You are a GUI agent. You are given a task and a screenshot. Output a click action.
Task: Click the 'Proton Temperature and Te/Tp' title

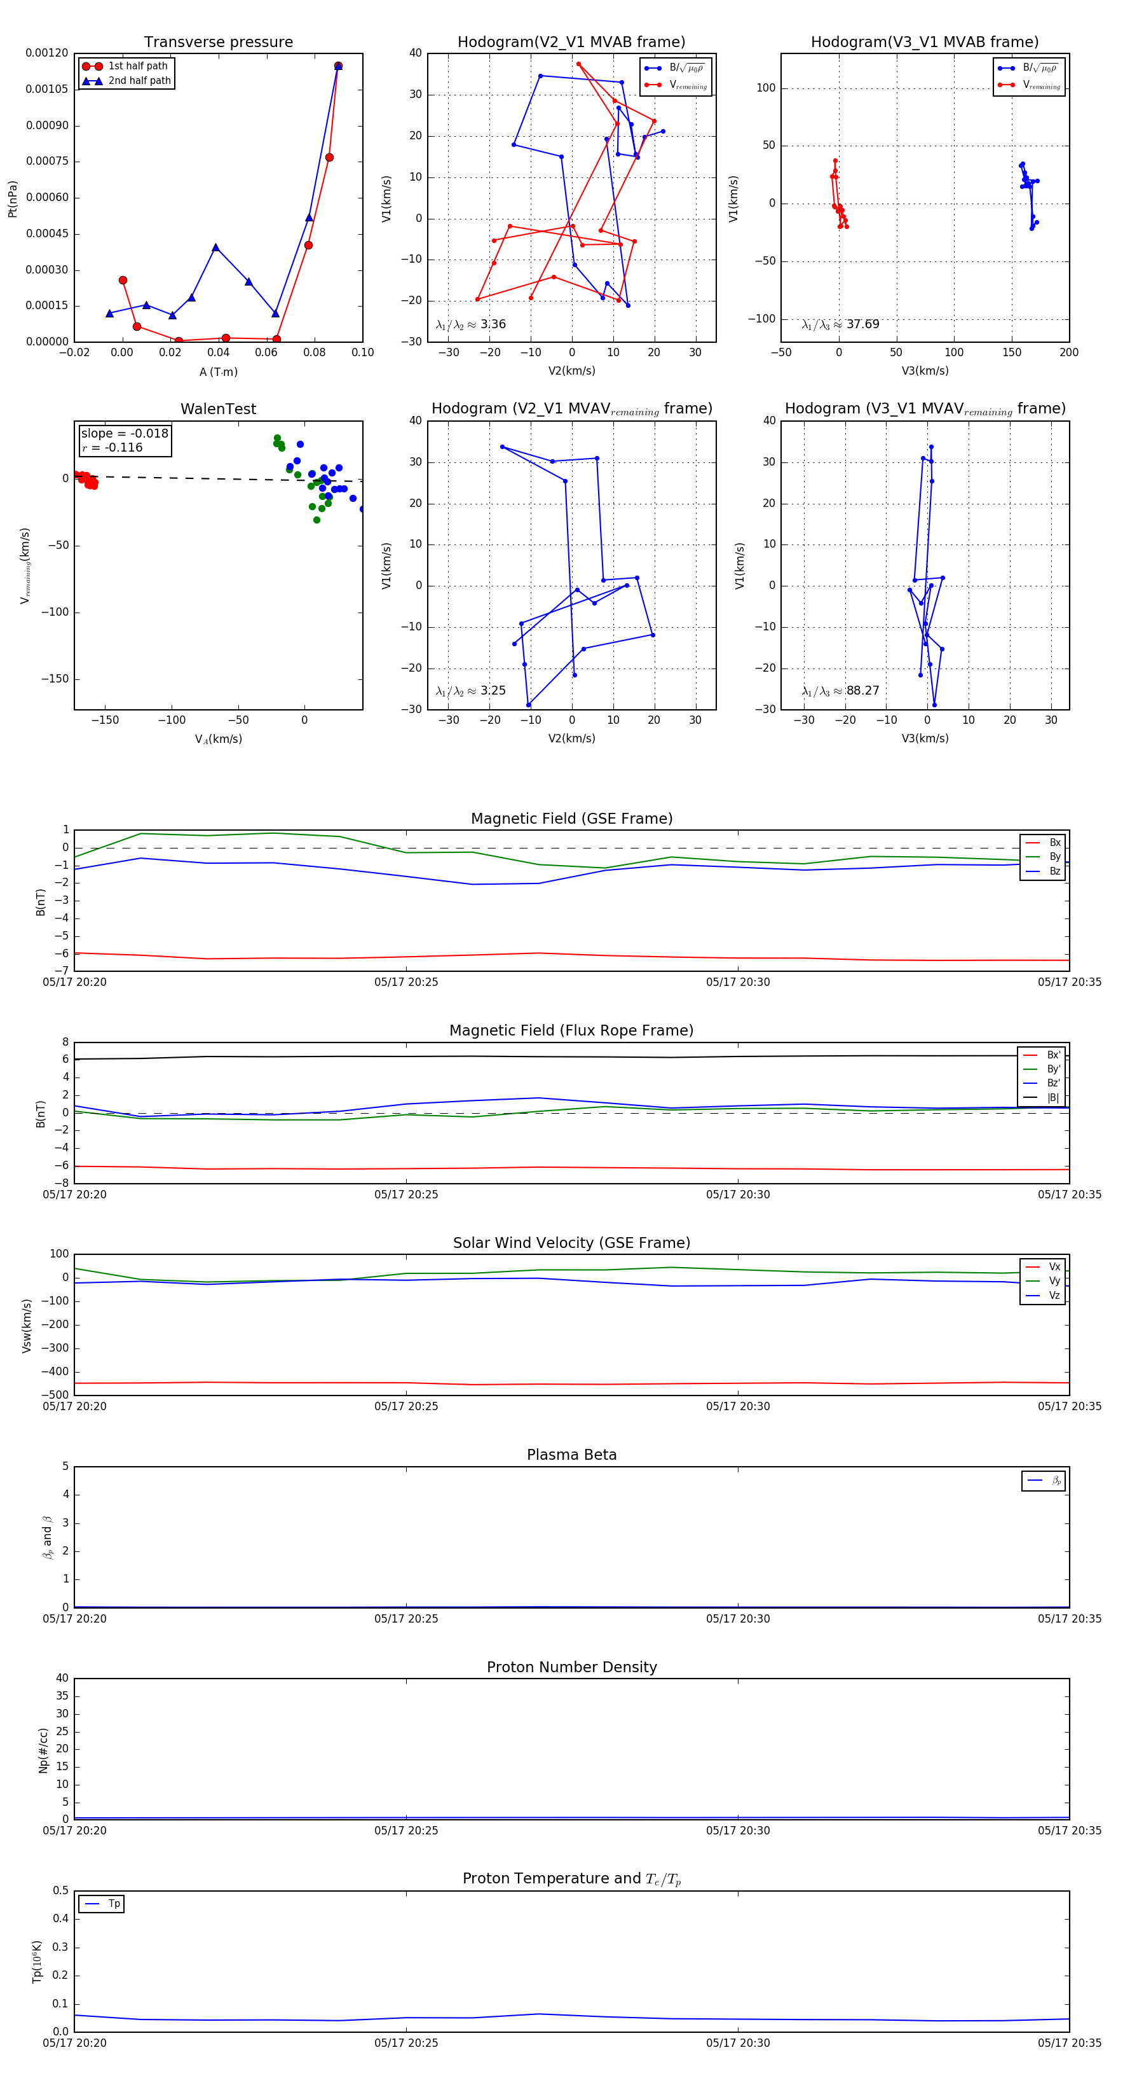(x=571, y=1878)
